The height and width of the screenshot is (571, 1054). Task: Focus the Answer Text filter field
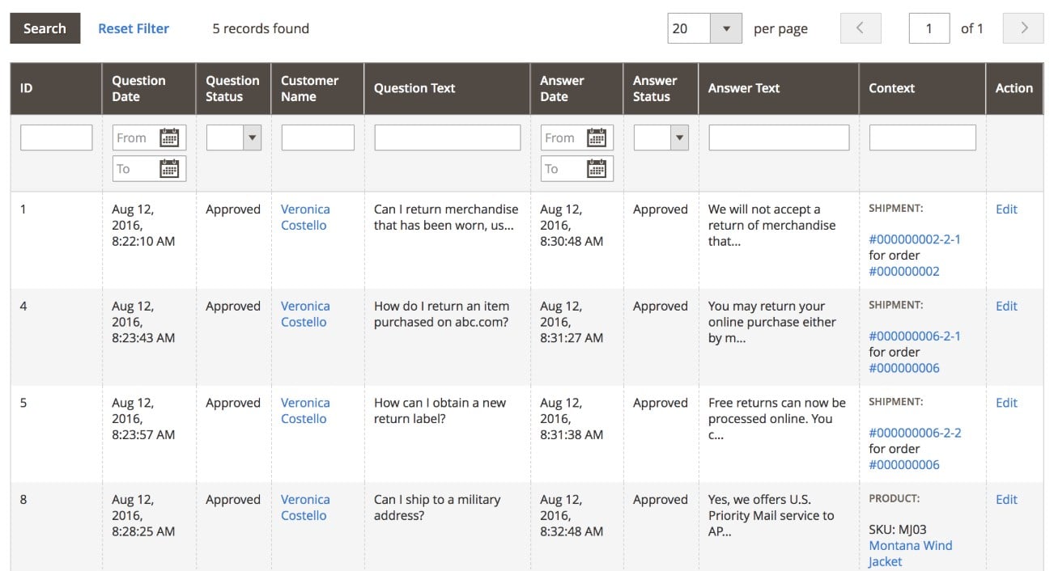coord(779,137)
